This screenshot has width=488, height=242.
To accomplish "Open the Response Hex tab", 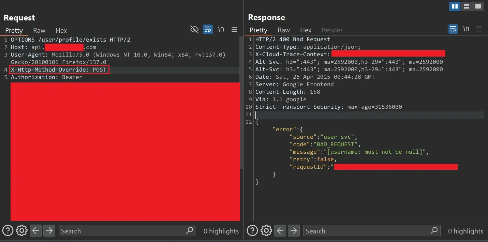I will [306, 30].
